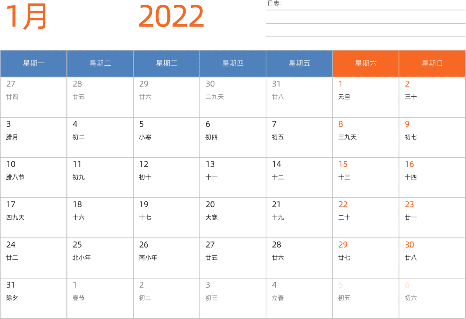
Task: Click January 9 labeled 初七
Action: tap(432, 137)
